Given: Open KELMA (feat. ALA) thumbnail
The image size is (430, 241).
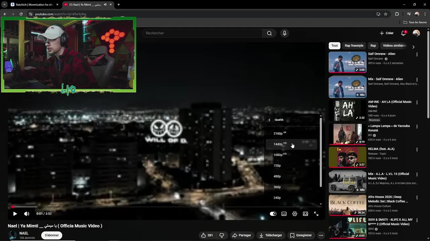Looking at the screenshot, I should click(x=347, y=157).
